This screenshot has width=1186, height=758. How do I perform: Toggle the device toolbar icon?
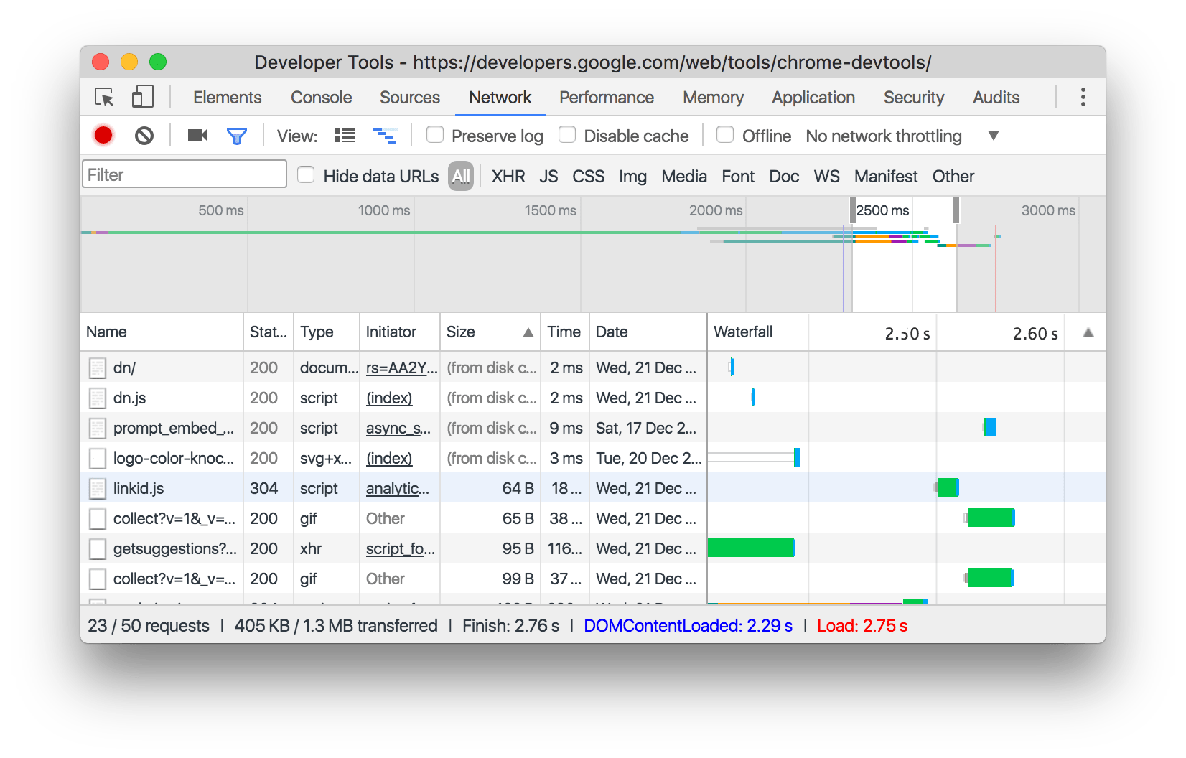[141, 97]
